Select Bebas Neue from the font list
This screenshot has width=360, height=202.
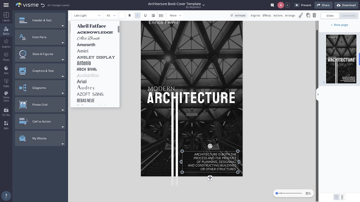click(86, 101)
